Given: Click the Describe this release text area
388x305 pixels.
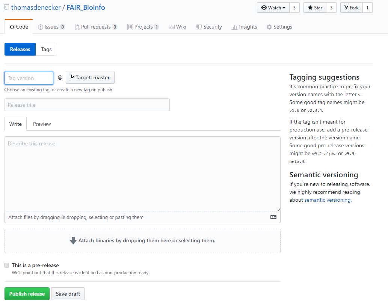Looking at the screenshot, I should tap(142, 174).
